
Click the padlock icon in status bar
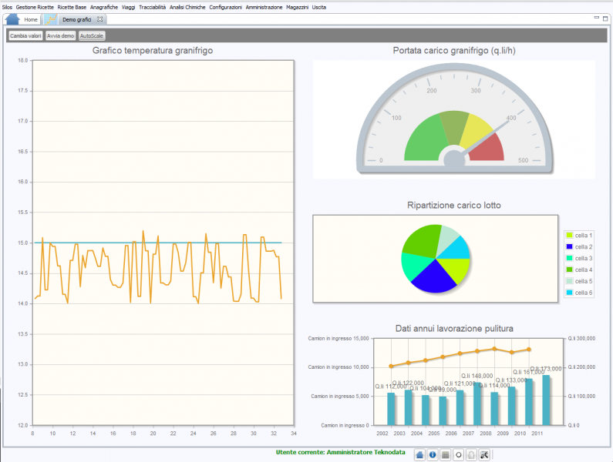[x=471, y=455]
